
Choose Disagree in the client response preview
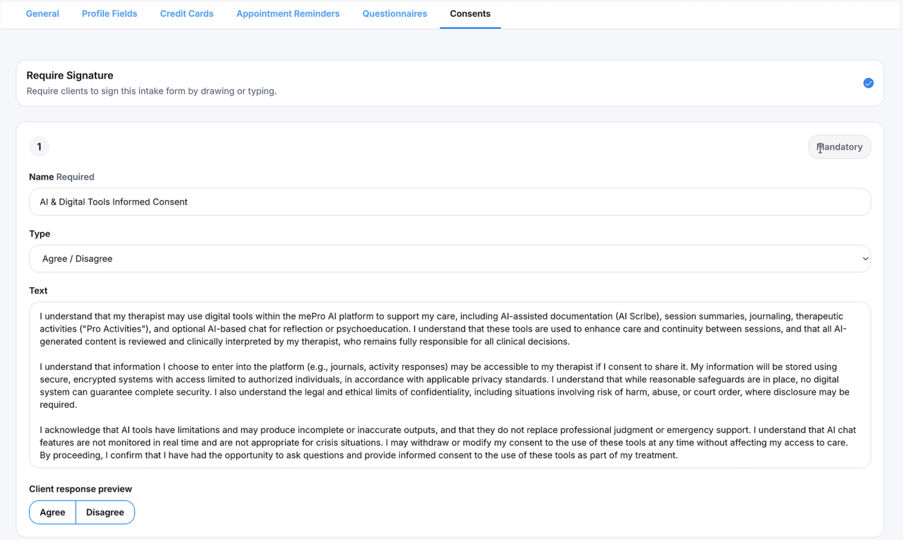pos(105,512)
